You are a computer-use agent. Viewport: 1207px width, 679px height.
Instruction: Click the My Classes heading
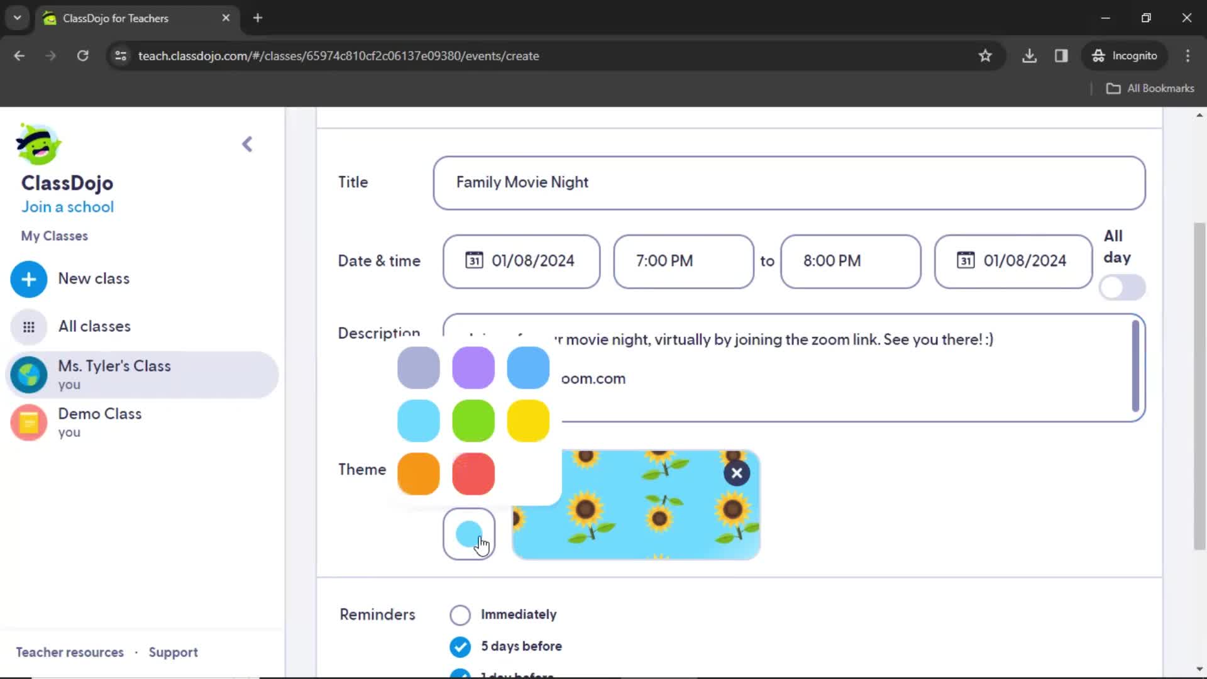tap(54, 236)
